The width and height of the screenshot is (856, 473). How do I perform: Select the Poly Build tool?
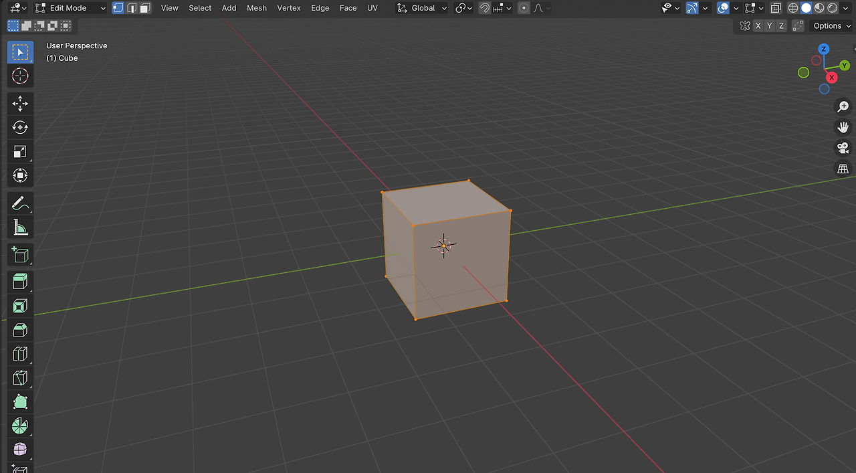[20, 402]
